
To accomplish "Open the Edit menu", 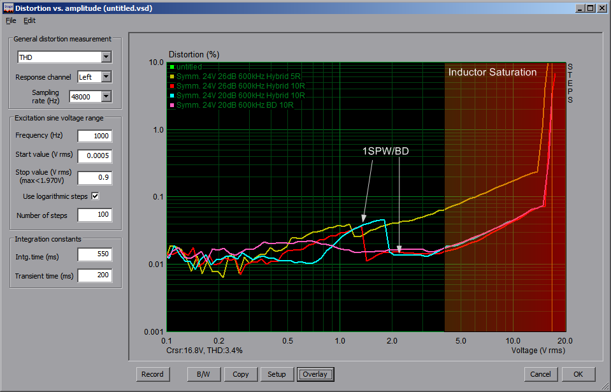I will point(29,20).
